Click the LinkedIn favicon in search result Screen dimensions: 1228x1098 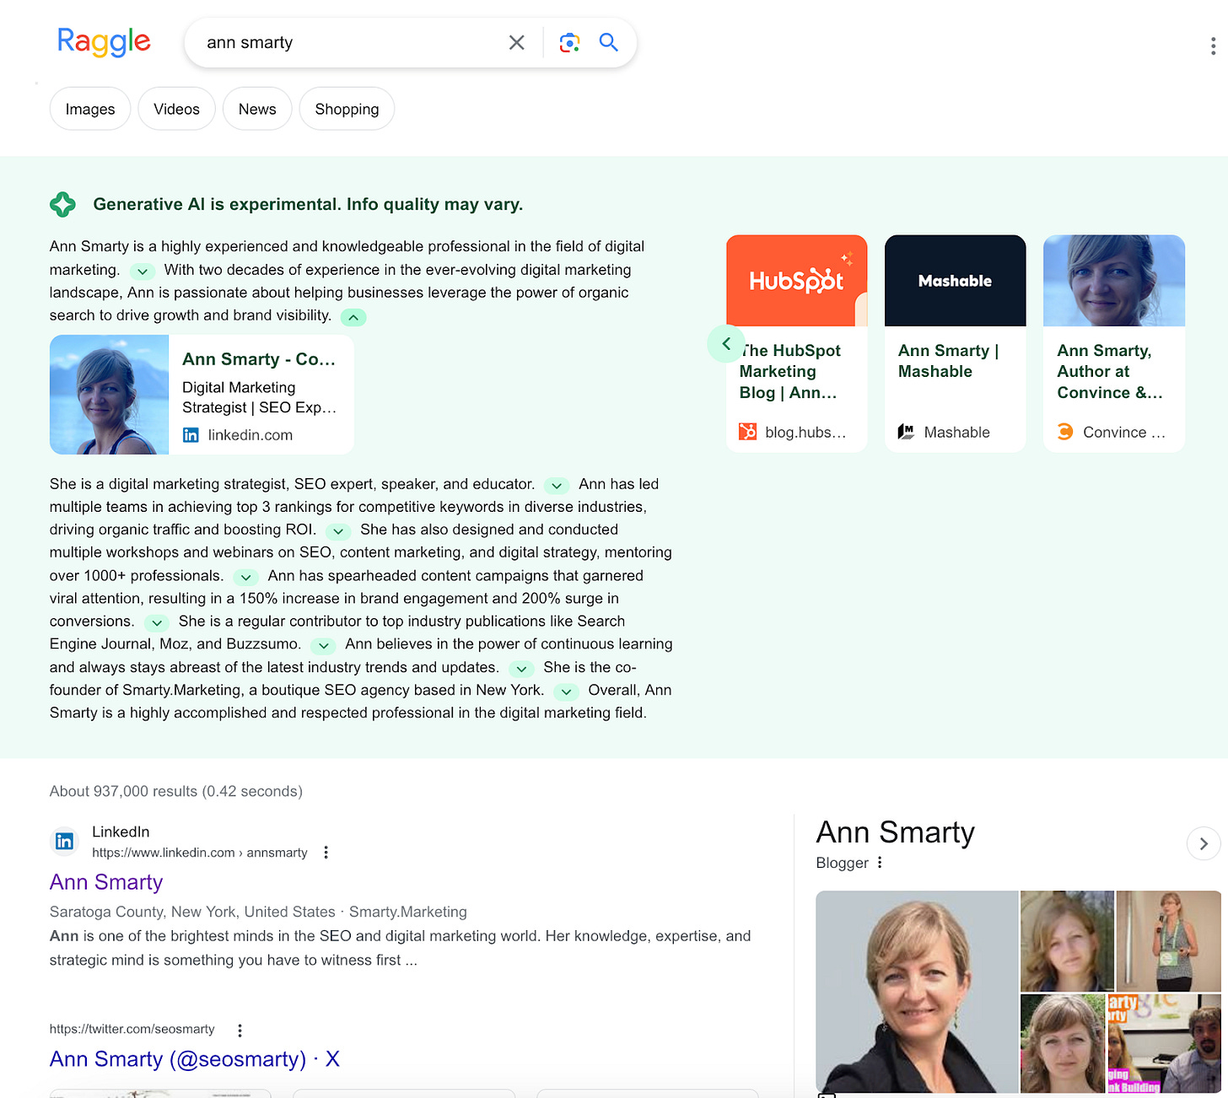[x=64, y=841]
